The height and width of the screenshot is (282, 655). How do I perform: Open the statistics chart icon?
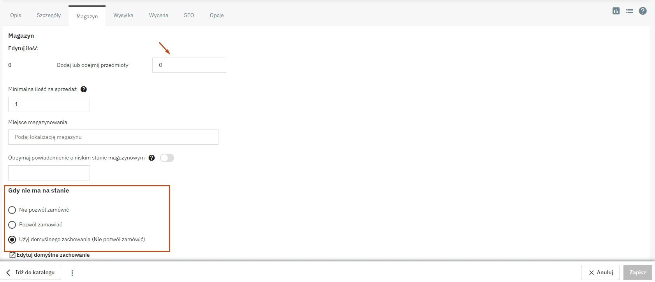click(616, 11)
